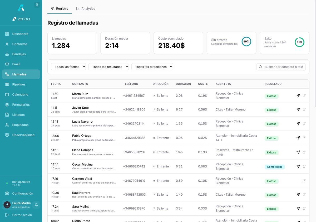Click the Configuración gear icon
The width and height of the screenshot is (316, 222).
pyautogui.click(x=7, y=194)
